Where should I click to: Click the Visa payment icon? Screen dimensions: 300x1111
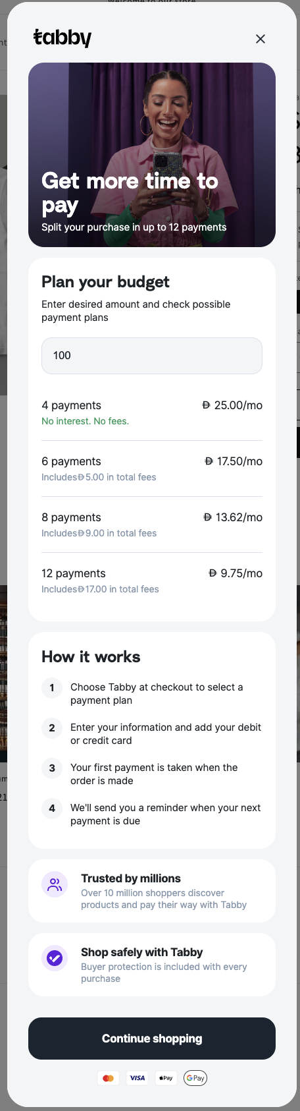[x=137, y=1078]
